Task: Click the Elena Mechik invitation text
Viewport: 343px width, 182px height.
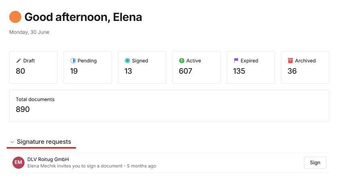Action: click(74, 166)
